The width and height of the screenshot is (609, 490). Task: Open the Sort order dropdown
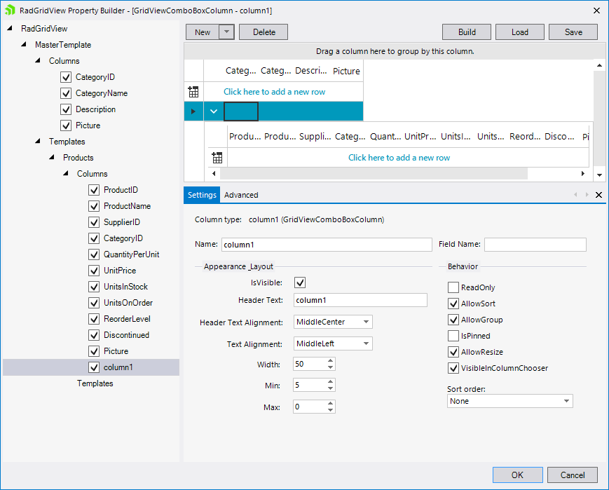(566, 401)
